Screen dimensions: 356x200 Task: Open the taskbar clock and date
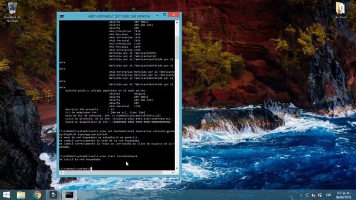pyautogui.click(x=344, y=195)
